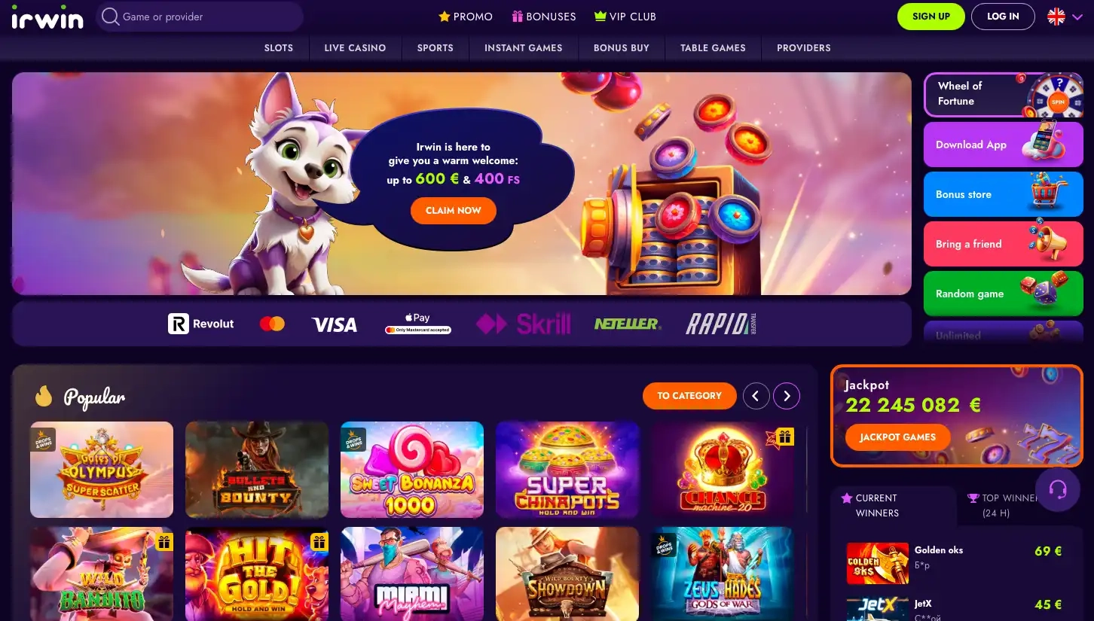Screen dimensions: 1094x621
Task: Click the JACKPOT GAMES button
Action: click(x=898, y=437)
